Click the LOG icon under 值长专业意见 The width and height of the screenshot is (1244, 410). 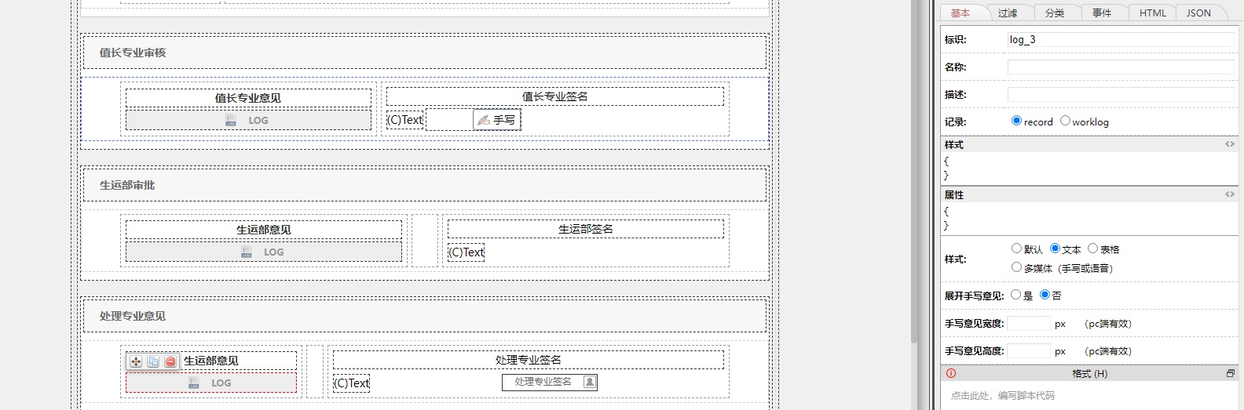(231, 120)
